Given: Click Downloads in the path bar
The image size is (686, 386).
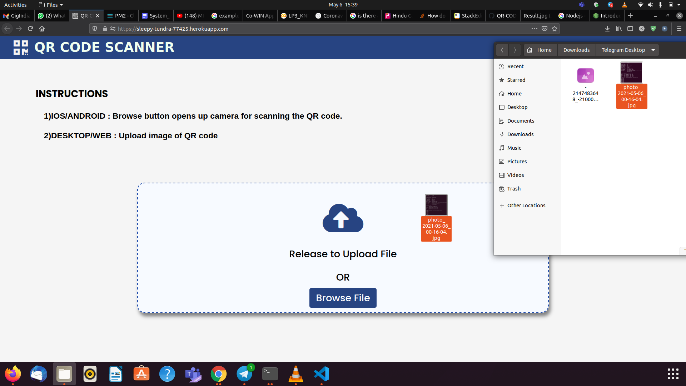Looking at the screenshot, I should click(576, 50).
